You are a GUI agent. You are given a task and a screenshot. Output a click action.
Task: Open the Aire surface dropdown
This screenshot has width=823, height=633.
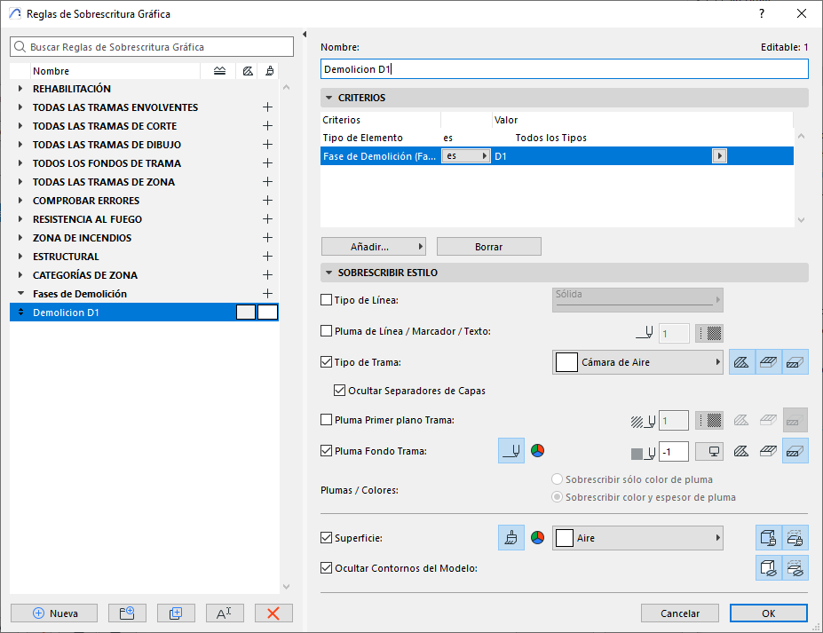click(637, 538)
